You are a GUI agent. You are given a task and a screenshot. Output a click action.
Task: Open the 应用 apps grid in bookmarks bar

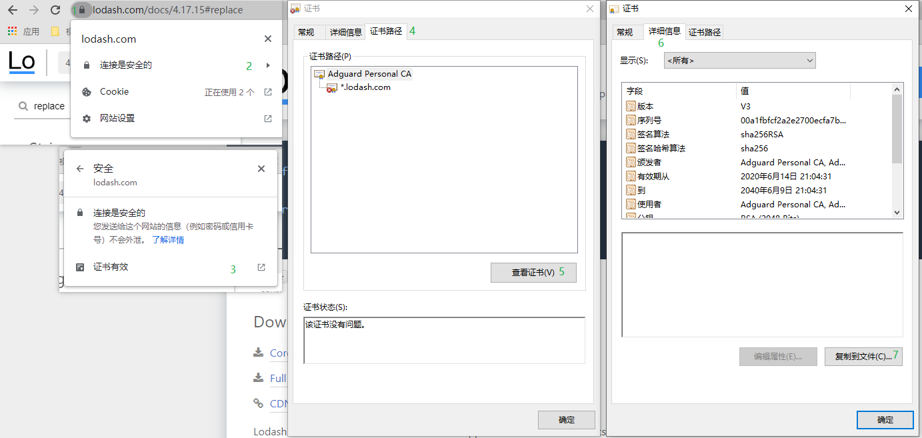[x=24, y=31]
